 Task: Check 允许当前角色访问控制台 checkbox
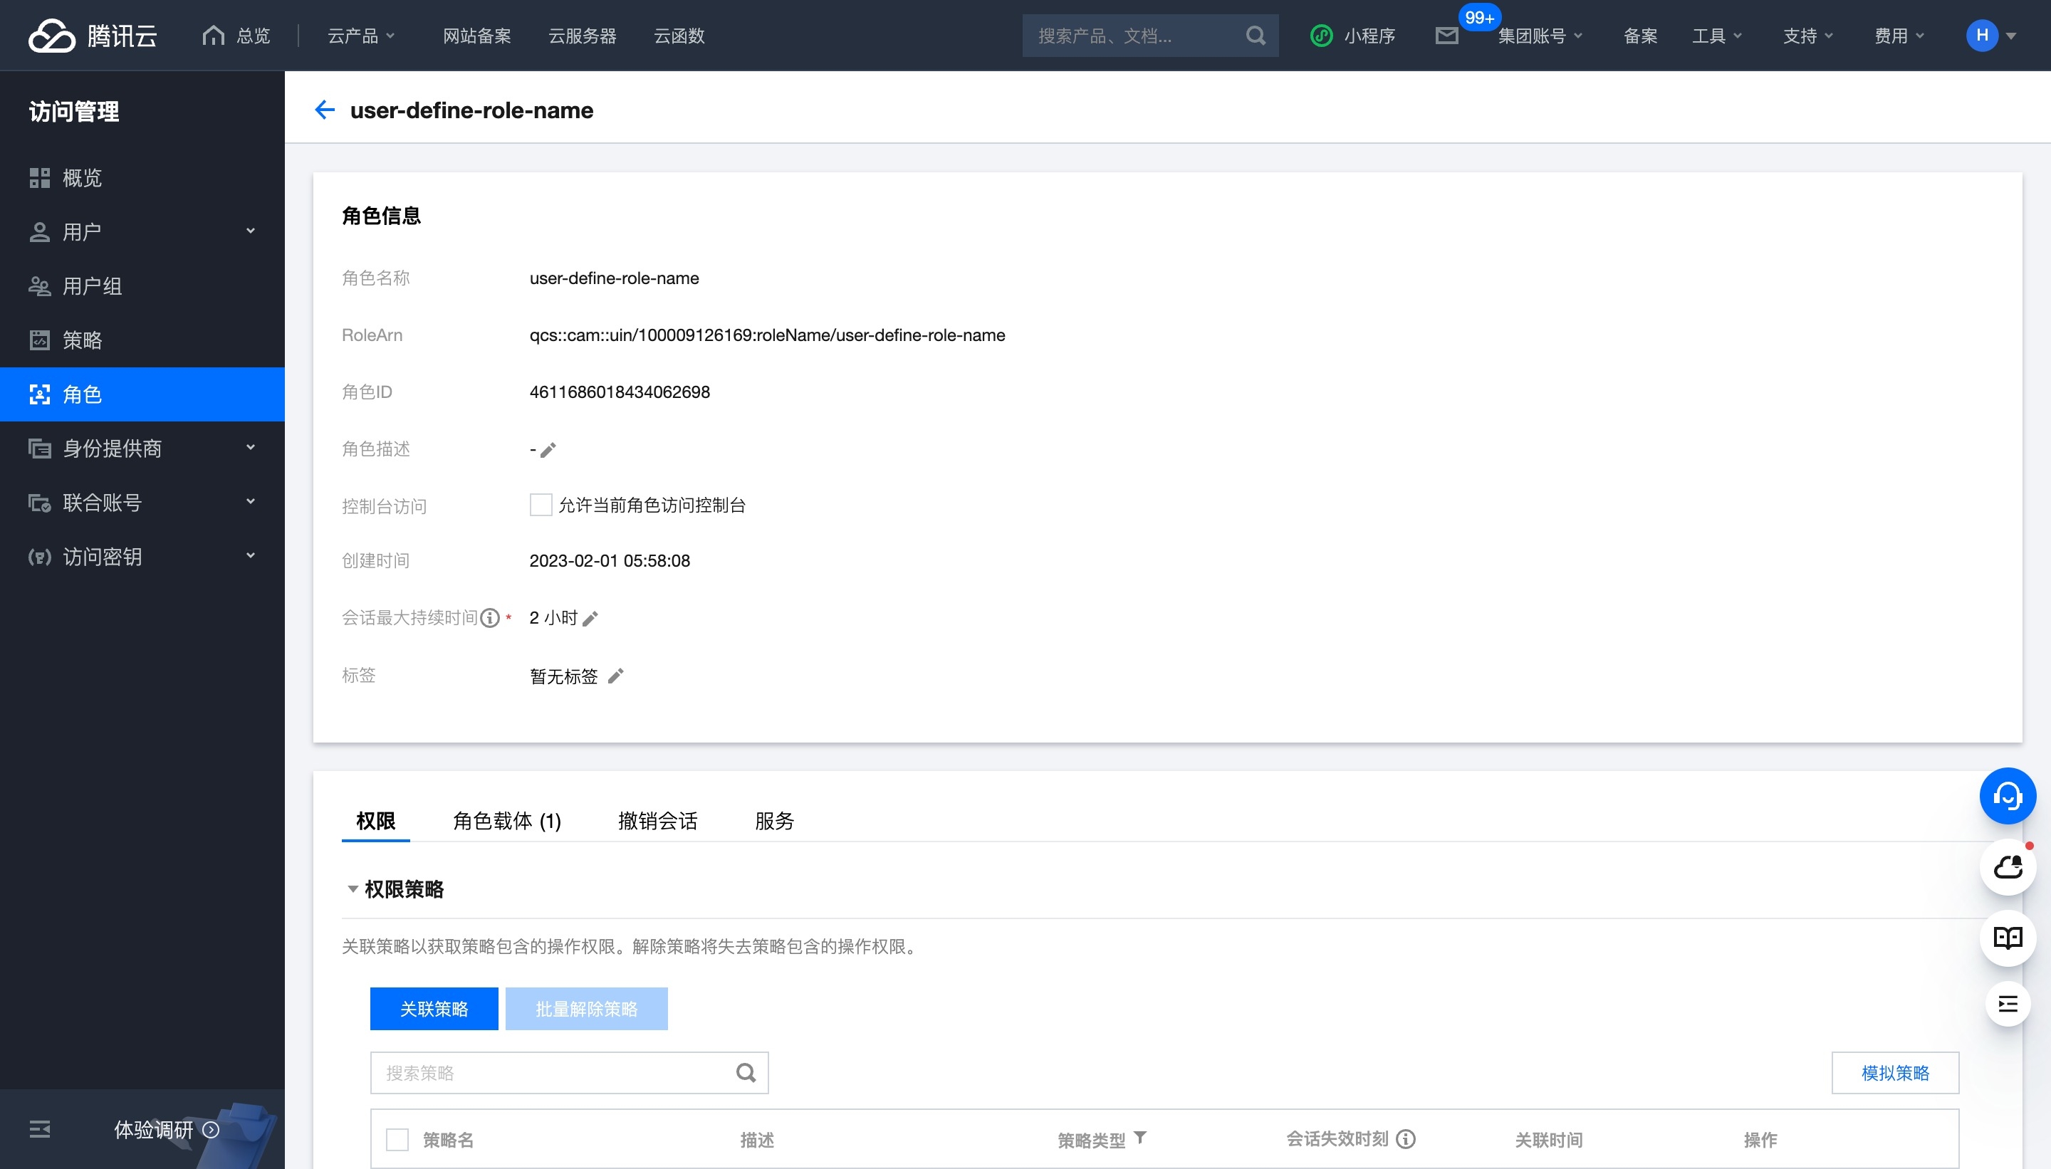coord(541,505)
